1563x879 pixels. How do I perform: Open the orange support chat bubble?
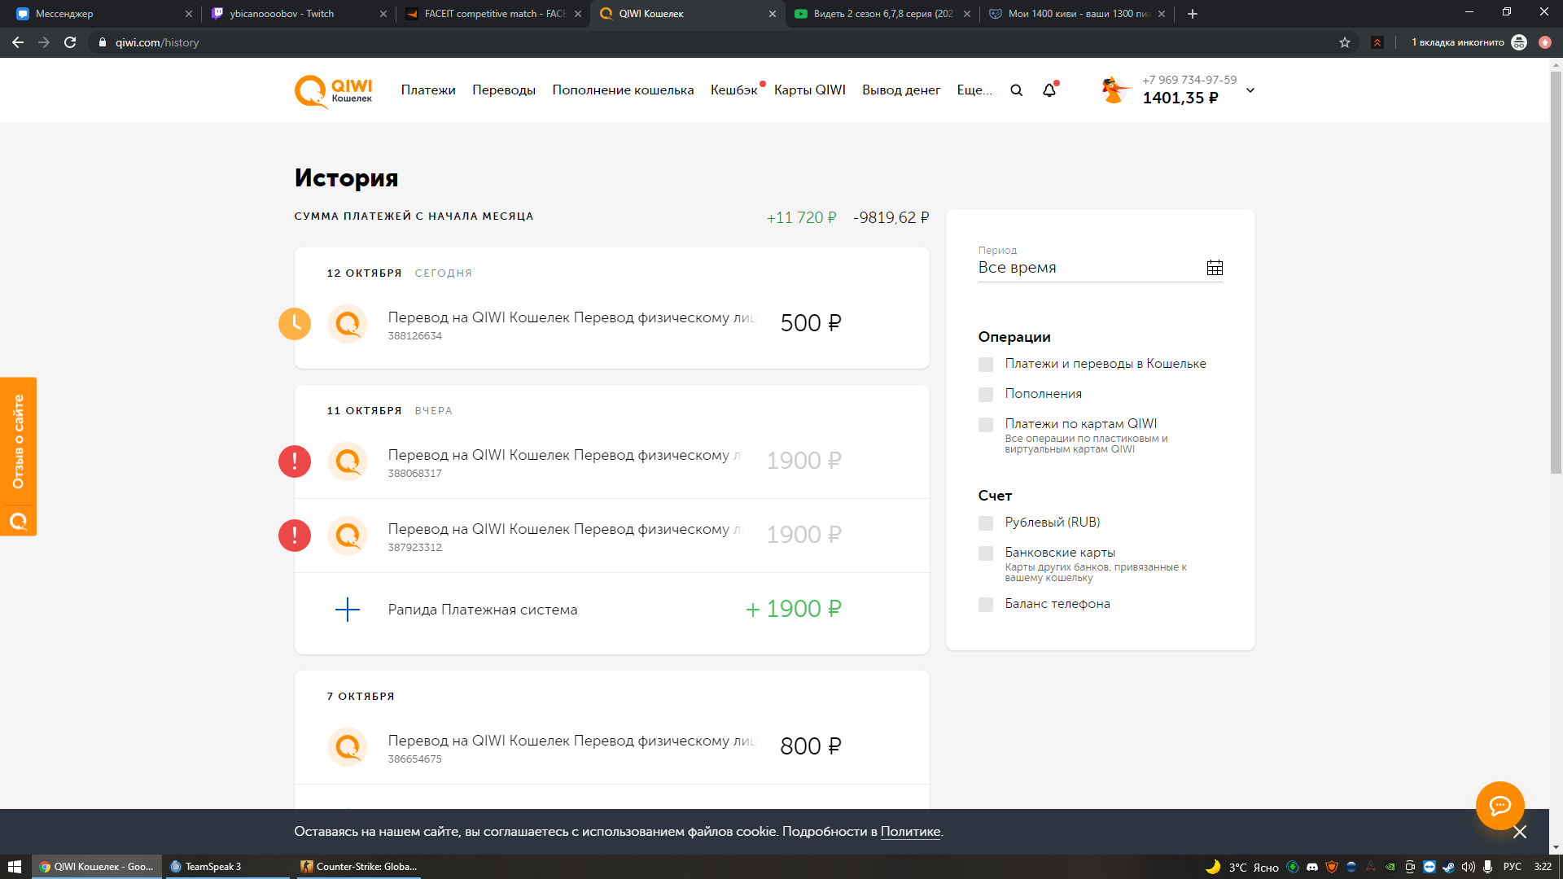point(1500,806)
